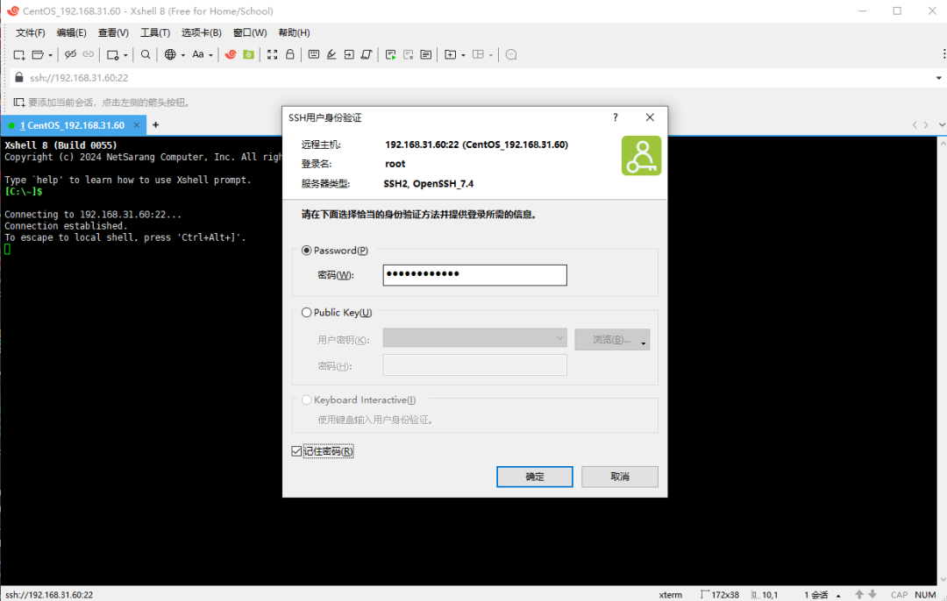Add a new tab with plus button

tap(156, 125)
